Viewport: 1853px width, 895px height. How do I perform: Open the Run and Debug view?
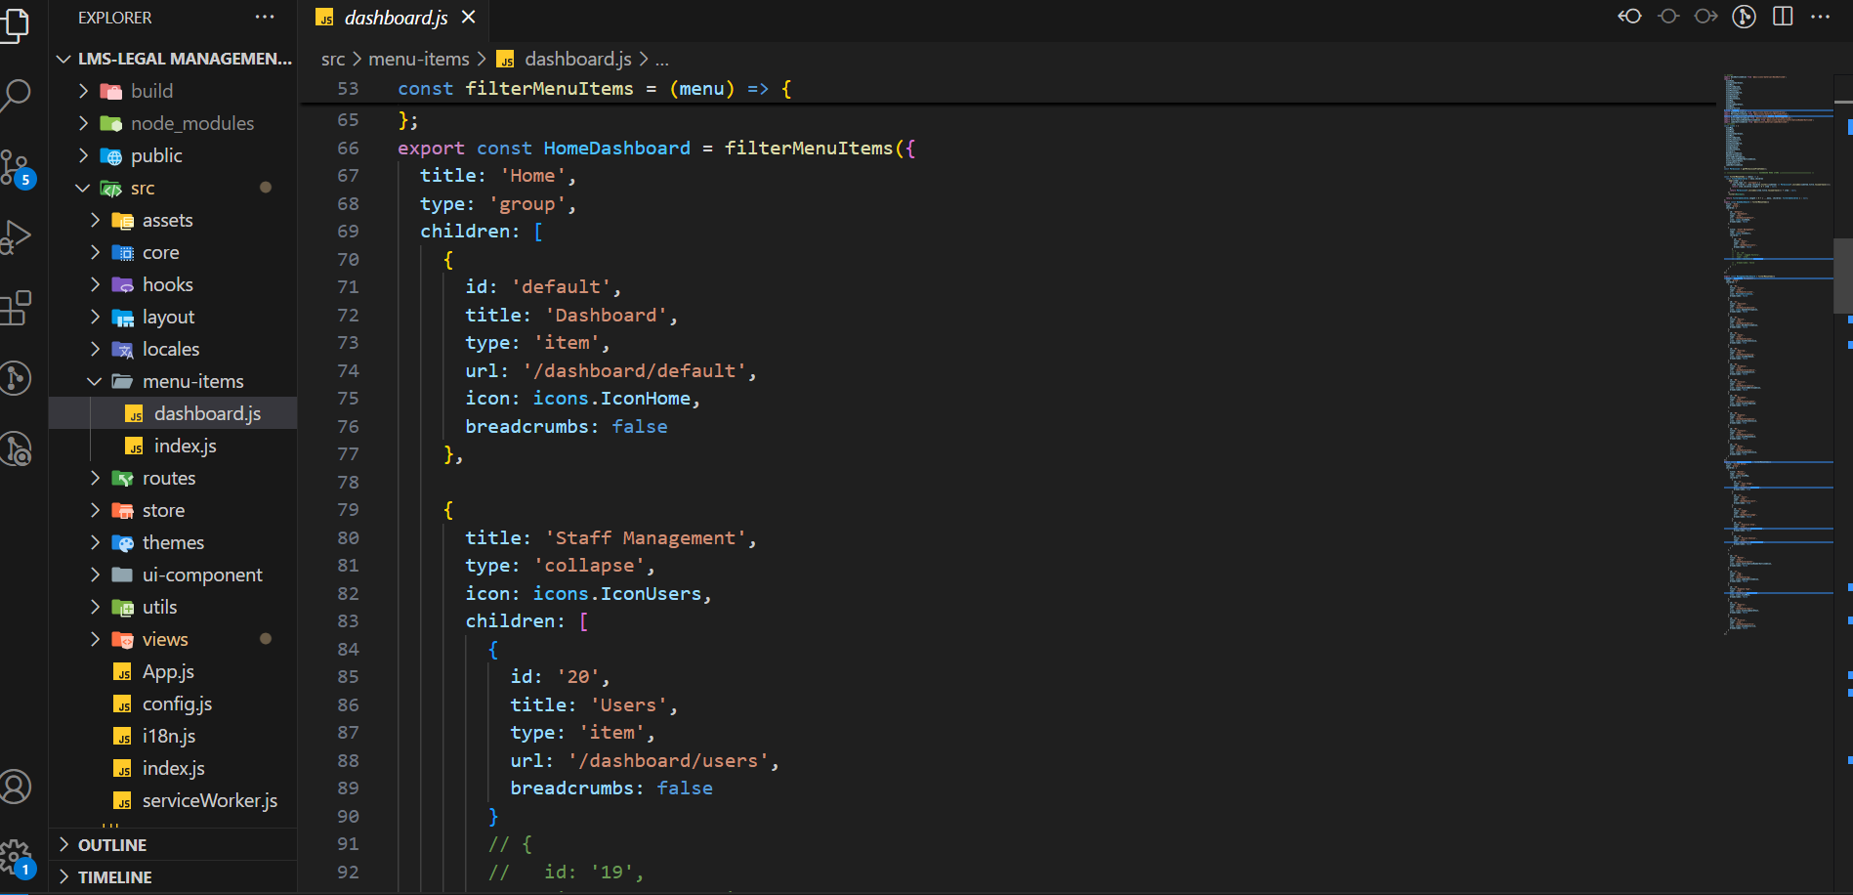point(17,237)
